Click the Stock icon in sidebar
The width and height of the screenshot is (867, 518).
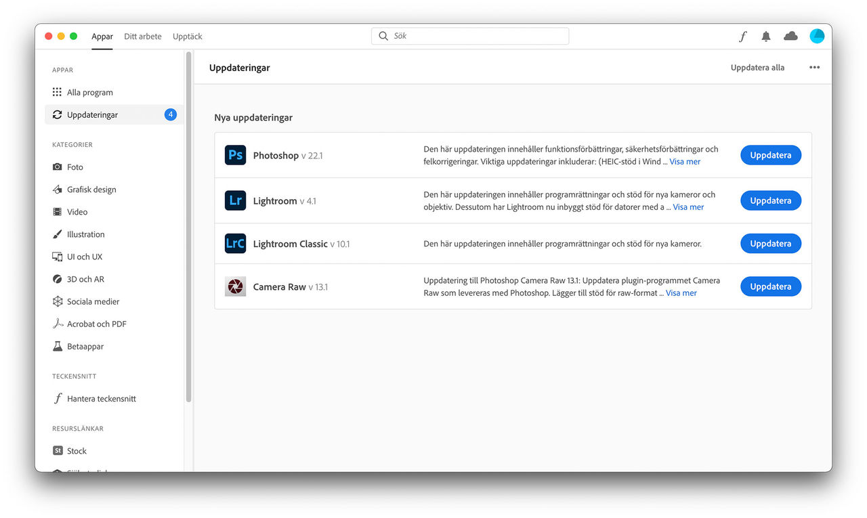(x=58, y=450)
